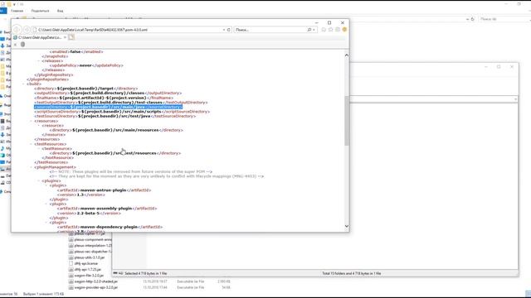The image size is (531, 298).
Task: Collapse the maven-assembly-plugin <plugin> node
Action: click(x=46, y=204)
